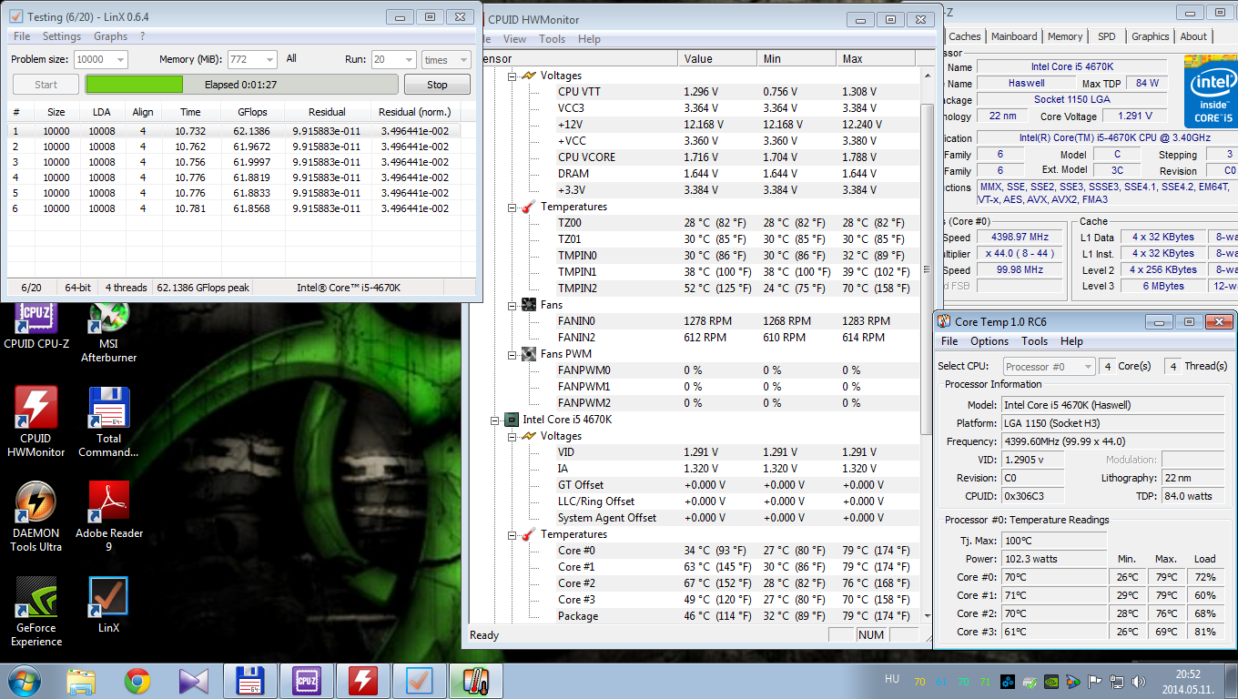The height and width of the screenshot is (699, 1238).
Task: Click the Max column header in HWMonitor
Action: (876, 58)
